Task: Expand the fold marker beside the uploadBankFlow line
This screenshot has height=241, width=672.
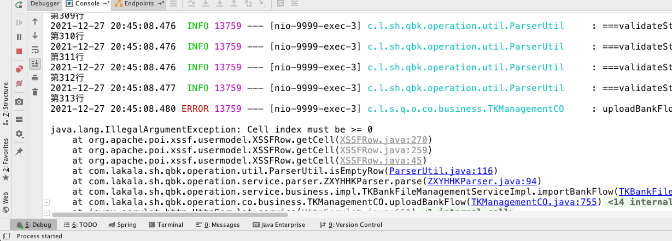Action: [x=46, y=203]
